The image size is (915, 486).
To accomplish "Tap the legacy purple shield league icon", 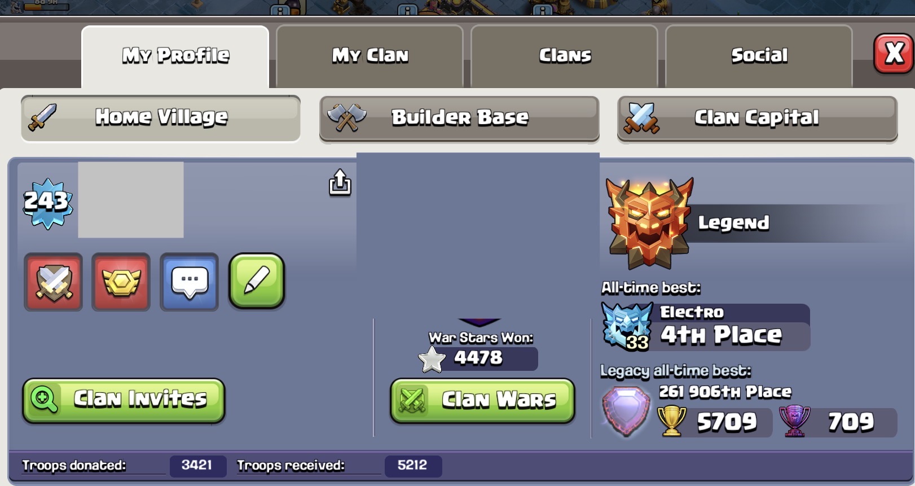I will coord(626,411).
